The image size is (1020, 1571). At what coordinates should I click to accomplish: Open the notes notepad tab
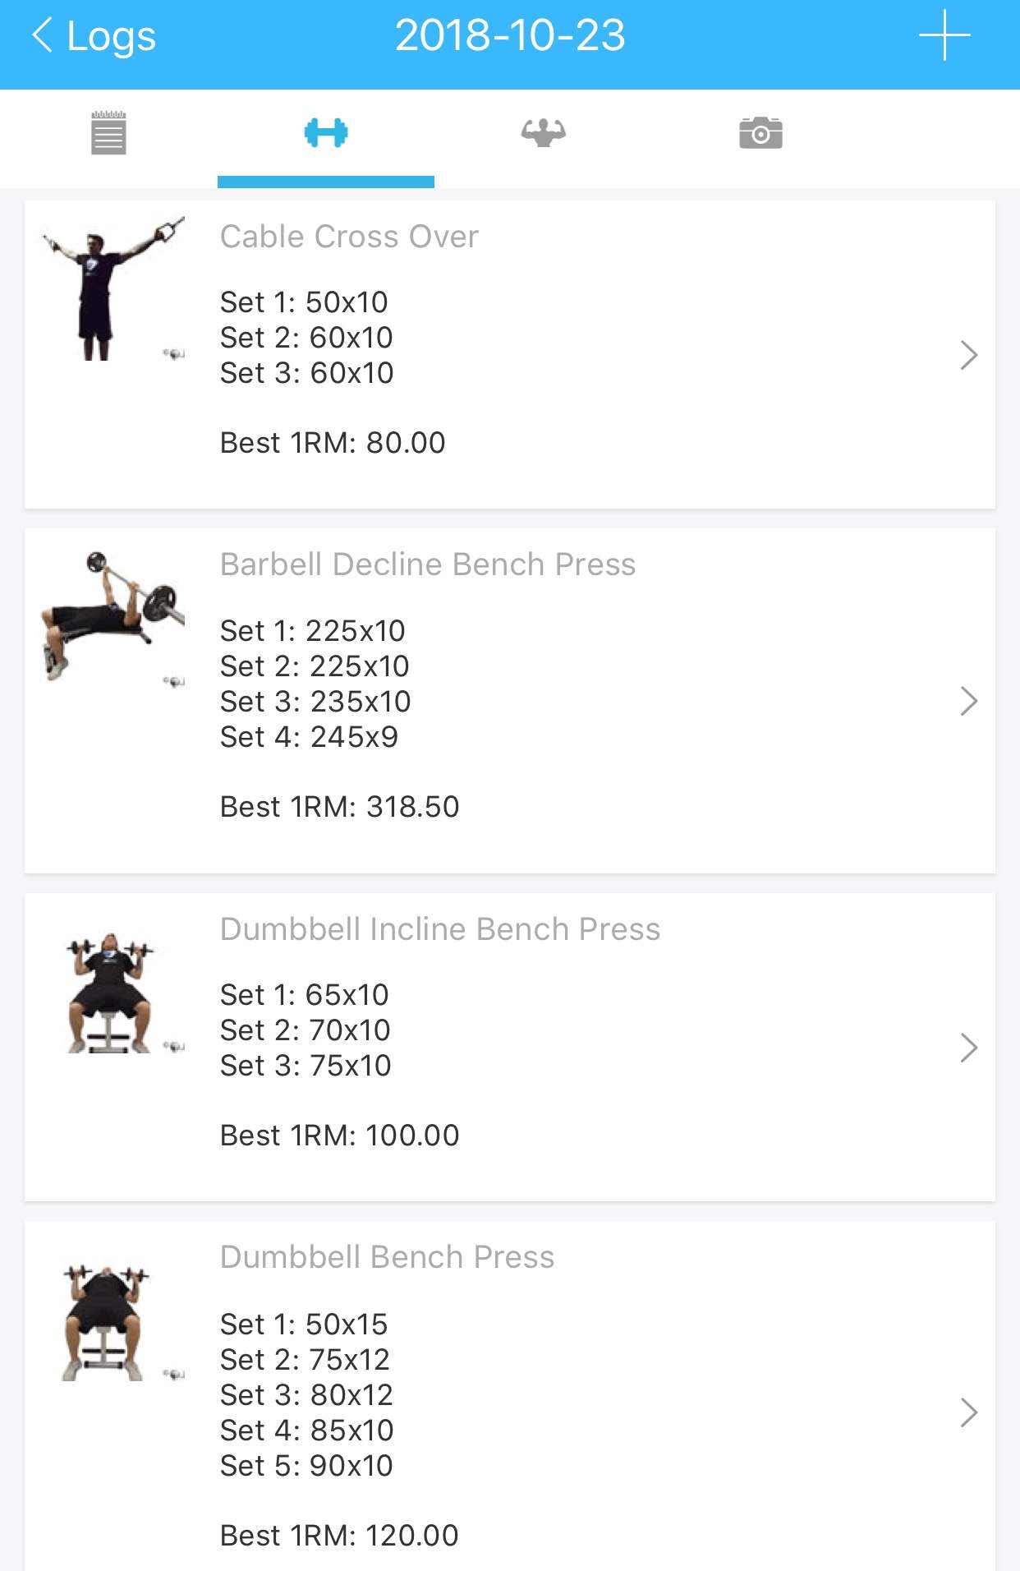click(108, 133)
